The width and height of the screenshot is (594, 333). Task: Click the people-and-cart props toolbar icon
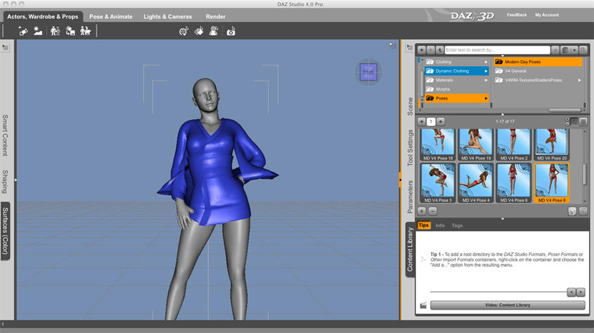coord(85,31)
